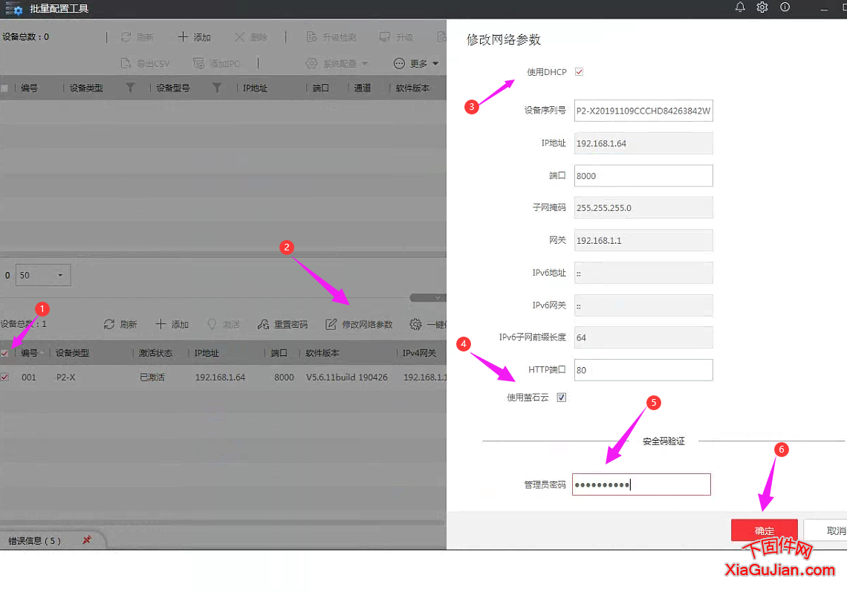Click the 更多 ellipsis circle icon
The width and height of the screenshot is (847, 593).
399,63
